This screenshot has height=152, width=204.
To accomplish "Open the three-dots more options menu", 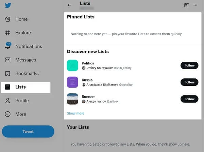I will click(x=195, y=5).
